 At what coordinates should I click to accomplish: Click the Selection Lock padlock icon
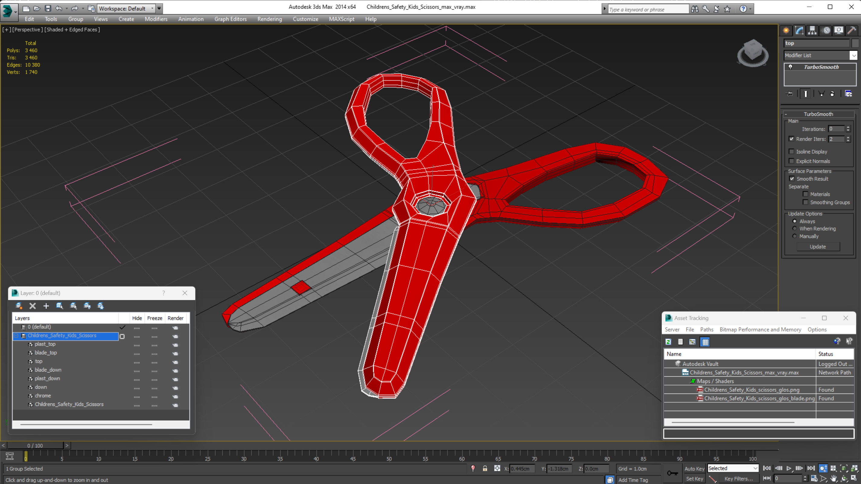click(485, 468)
